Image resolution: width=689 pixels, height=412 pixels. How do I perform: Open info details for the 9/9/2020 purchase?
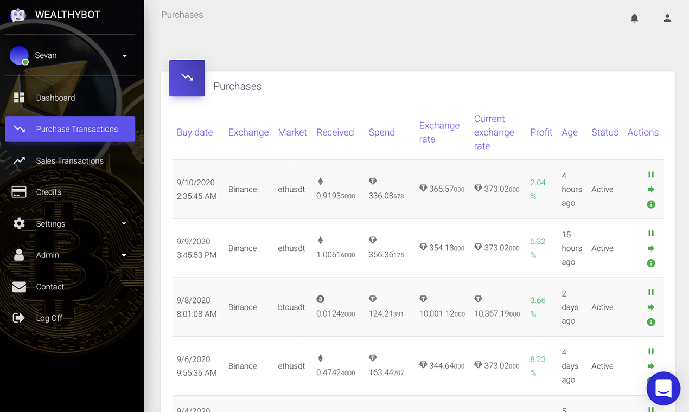pyautogui.click(x=651, y=263)
